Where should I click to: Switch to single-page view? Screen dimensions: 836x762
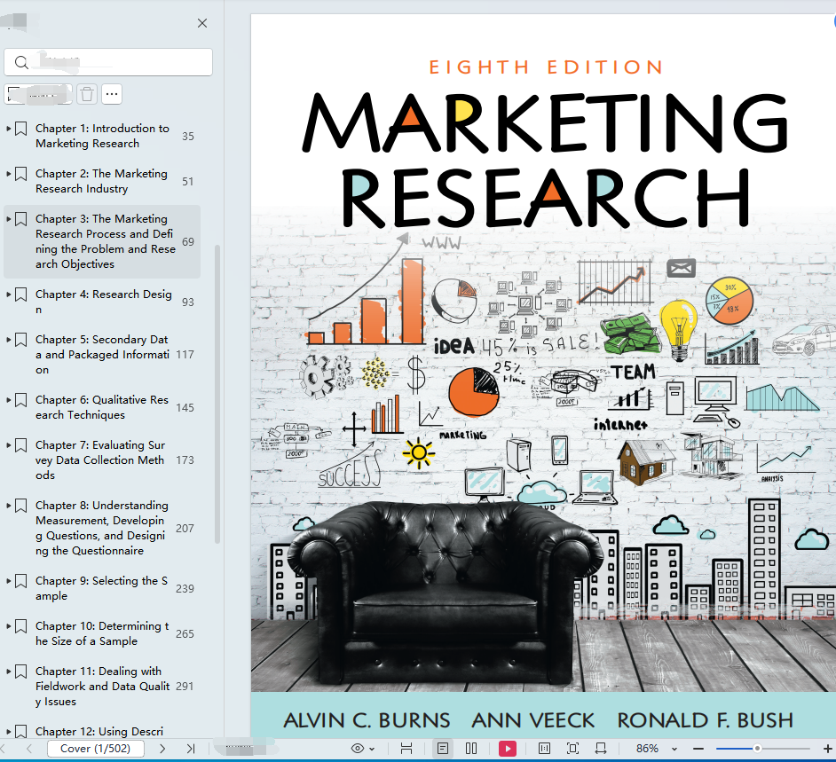443,749
